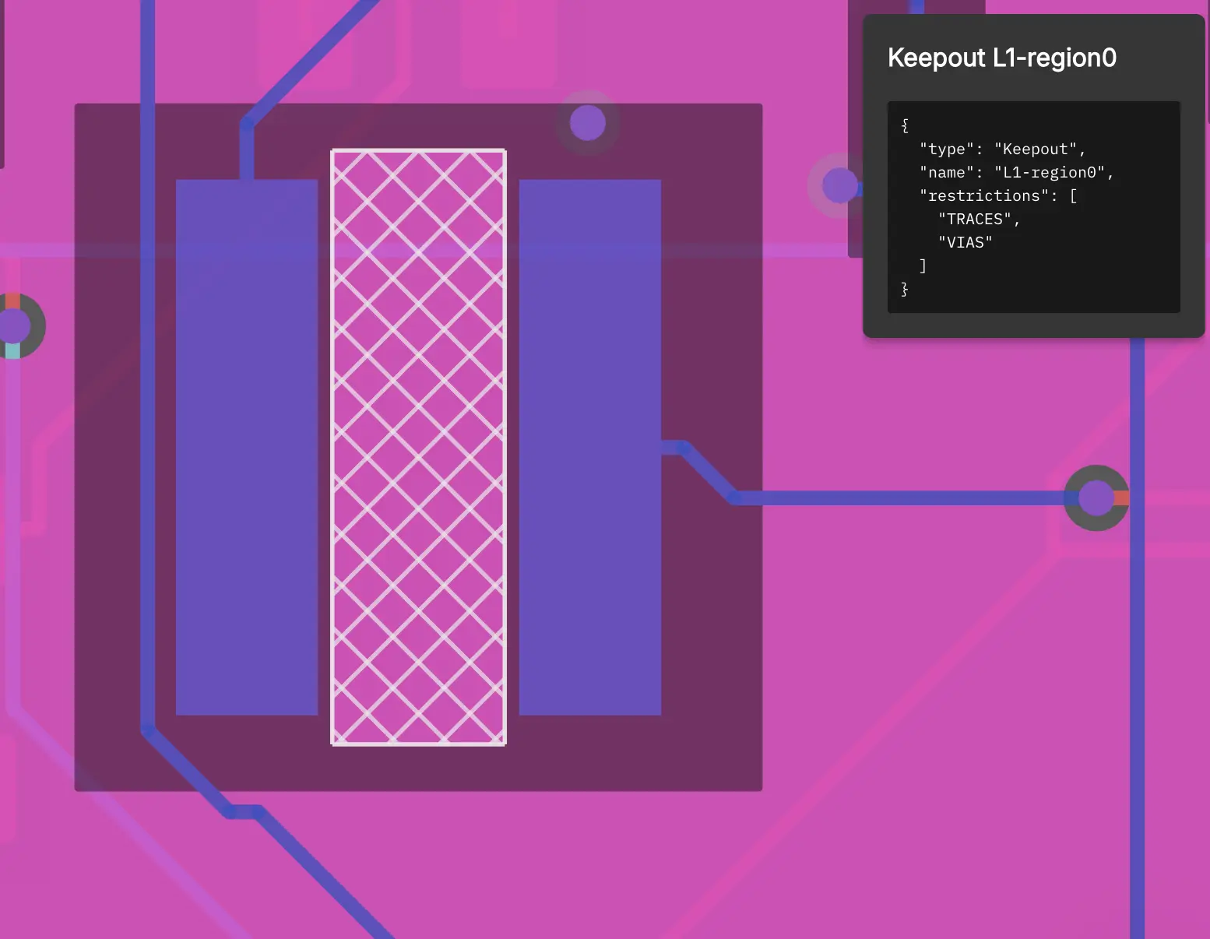Click the name value L1-region0 in the JSON
Image resolution: width=1210 pixels, height=939 pixels.
tap(1052, 172)
